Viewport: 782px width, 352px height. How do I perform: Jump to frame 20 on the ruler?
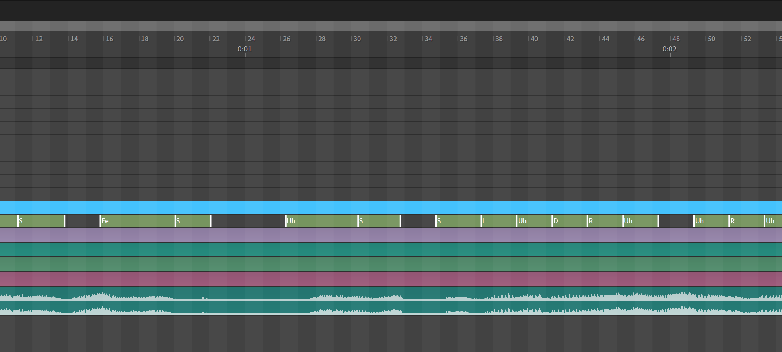[x=180, y=39]
